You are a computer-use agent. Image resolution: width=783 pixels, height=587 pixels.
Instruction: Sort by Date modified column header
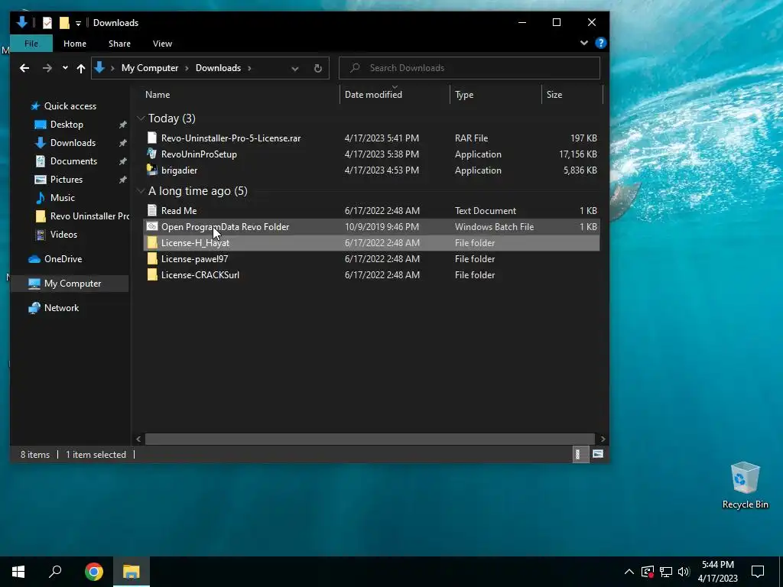[373, 94]
